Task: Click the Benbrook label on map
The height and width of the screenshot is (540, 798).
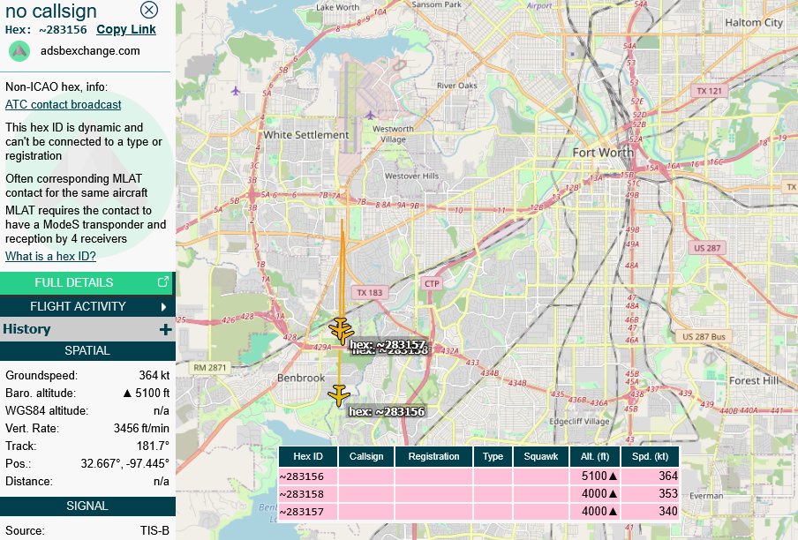Action: click(301, 378)
